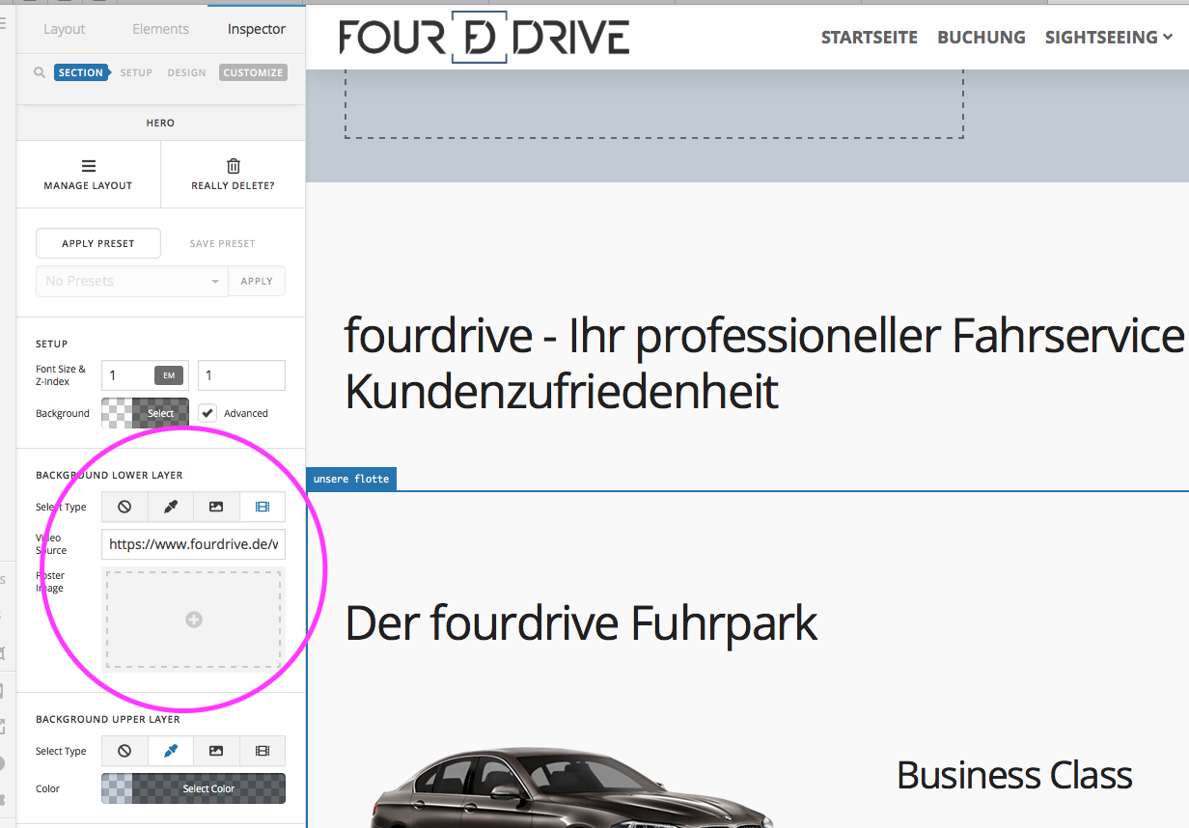Uncheck the Advanced background checkbox
Screen dimensions: 1189x828
tap(208, 413)
